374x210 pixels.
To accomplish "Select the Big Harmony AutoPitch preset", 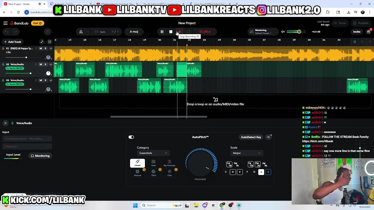I will (x=169, y=163).
